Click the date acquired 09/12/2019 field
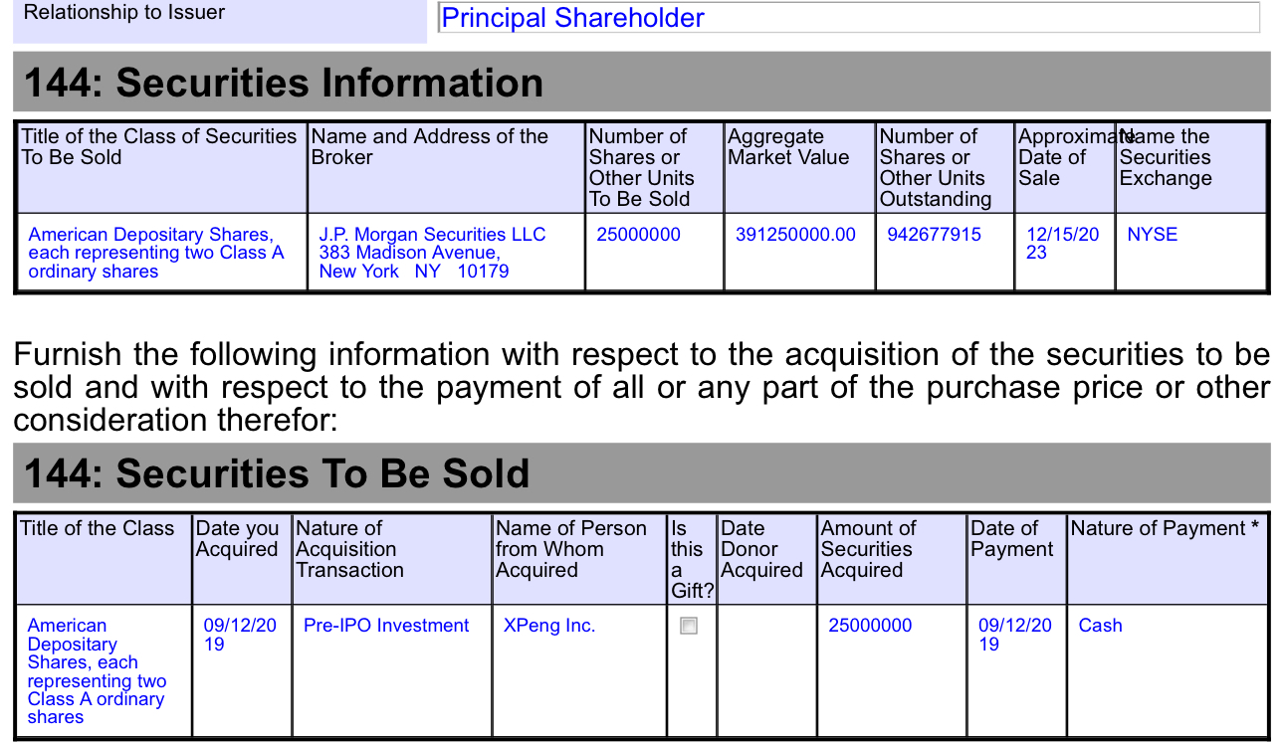 click(x=240, y=635)
